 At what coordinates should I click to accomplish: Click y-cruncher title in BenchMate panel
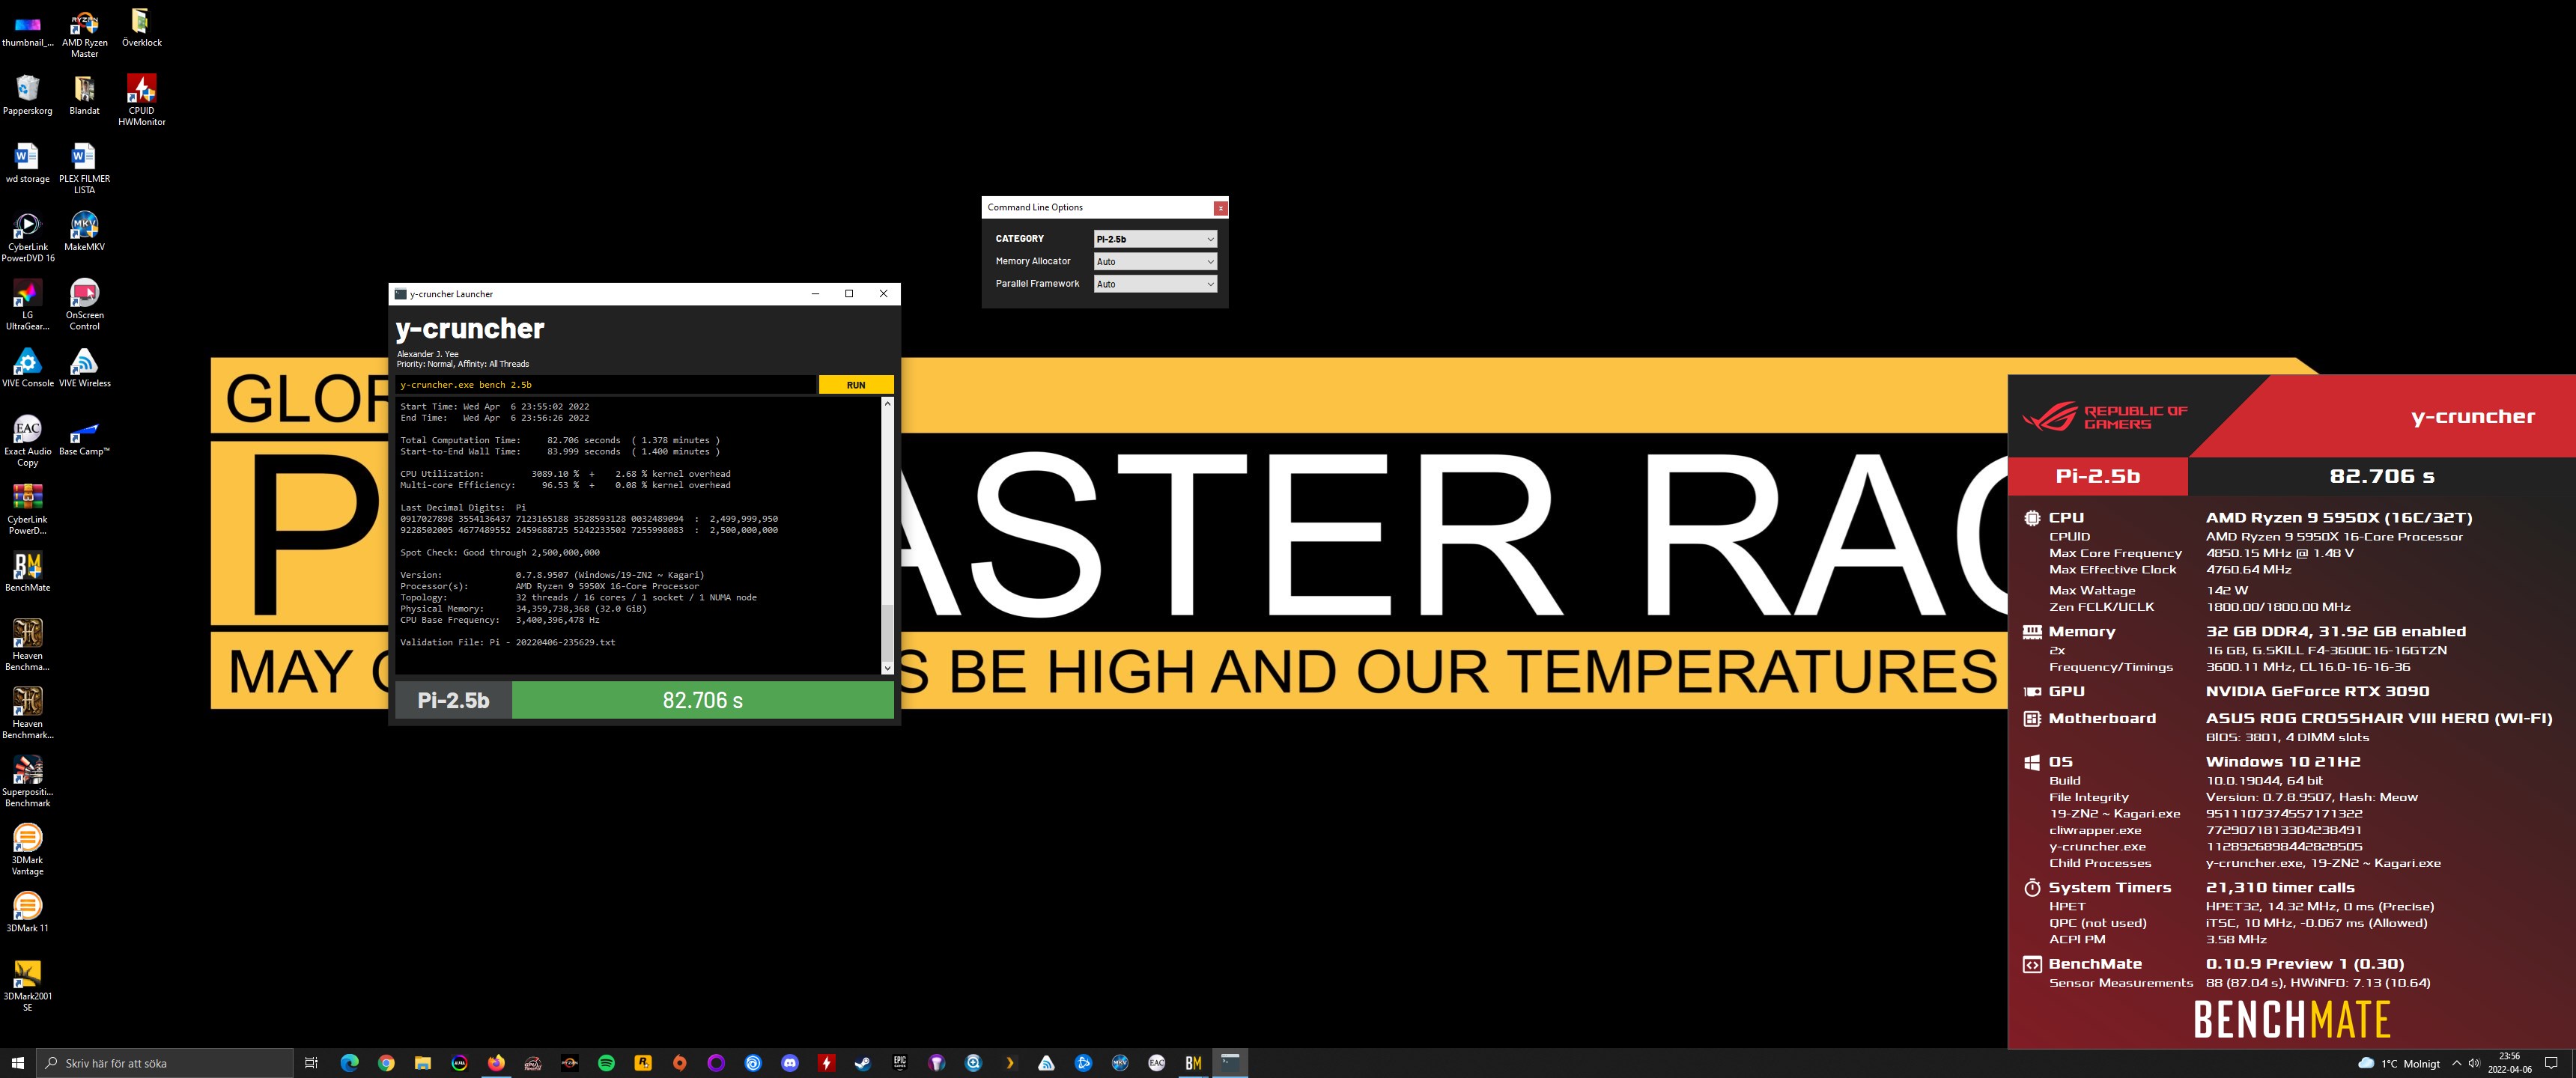pos(2472,417)
